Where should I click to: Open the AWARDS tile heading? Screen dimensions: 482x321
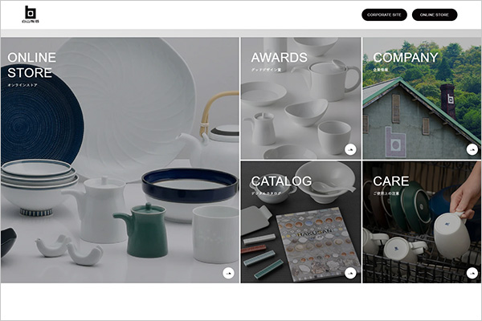(279, 58)
